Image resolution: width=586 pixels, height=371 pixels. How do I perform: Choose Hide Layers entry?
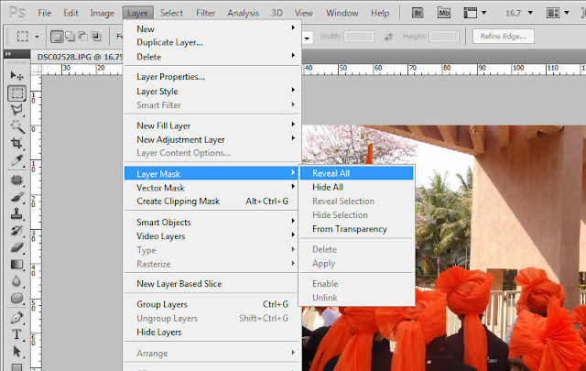(212, 333)
